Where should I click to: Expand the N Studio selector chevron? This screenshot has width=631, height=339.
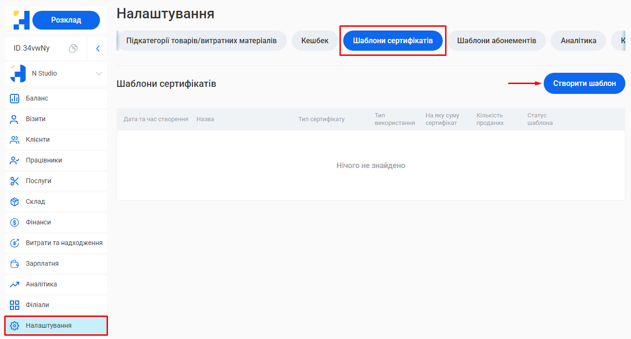click(x=99, y=73)
